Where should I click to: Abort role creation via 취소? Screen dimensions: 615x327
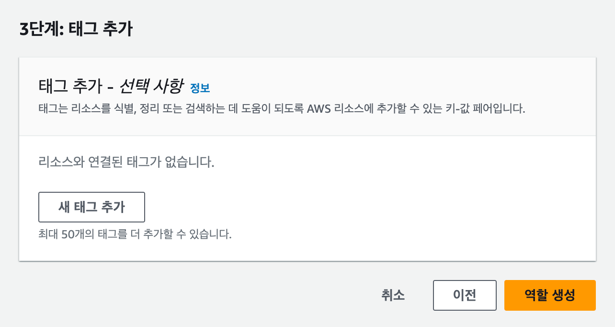(393, 295)
